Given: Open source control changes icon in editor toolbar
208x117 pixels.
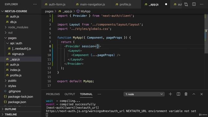Looking at the screenshot, I should point(186,4).
